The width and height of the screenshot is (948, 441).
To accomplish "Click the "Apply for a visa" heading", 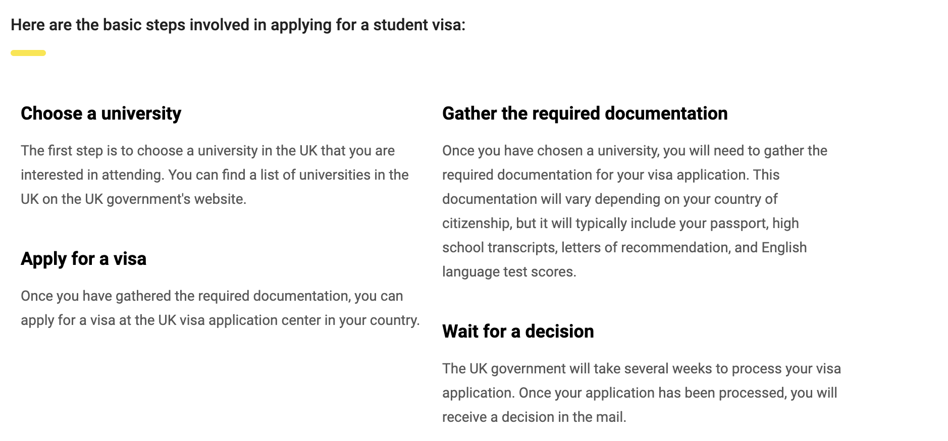I will [x=83, y=259].
